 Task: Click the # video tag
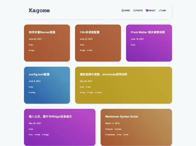coord(90,92)
